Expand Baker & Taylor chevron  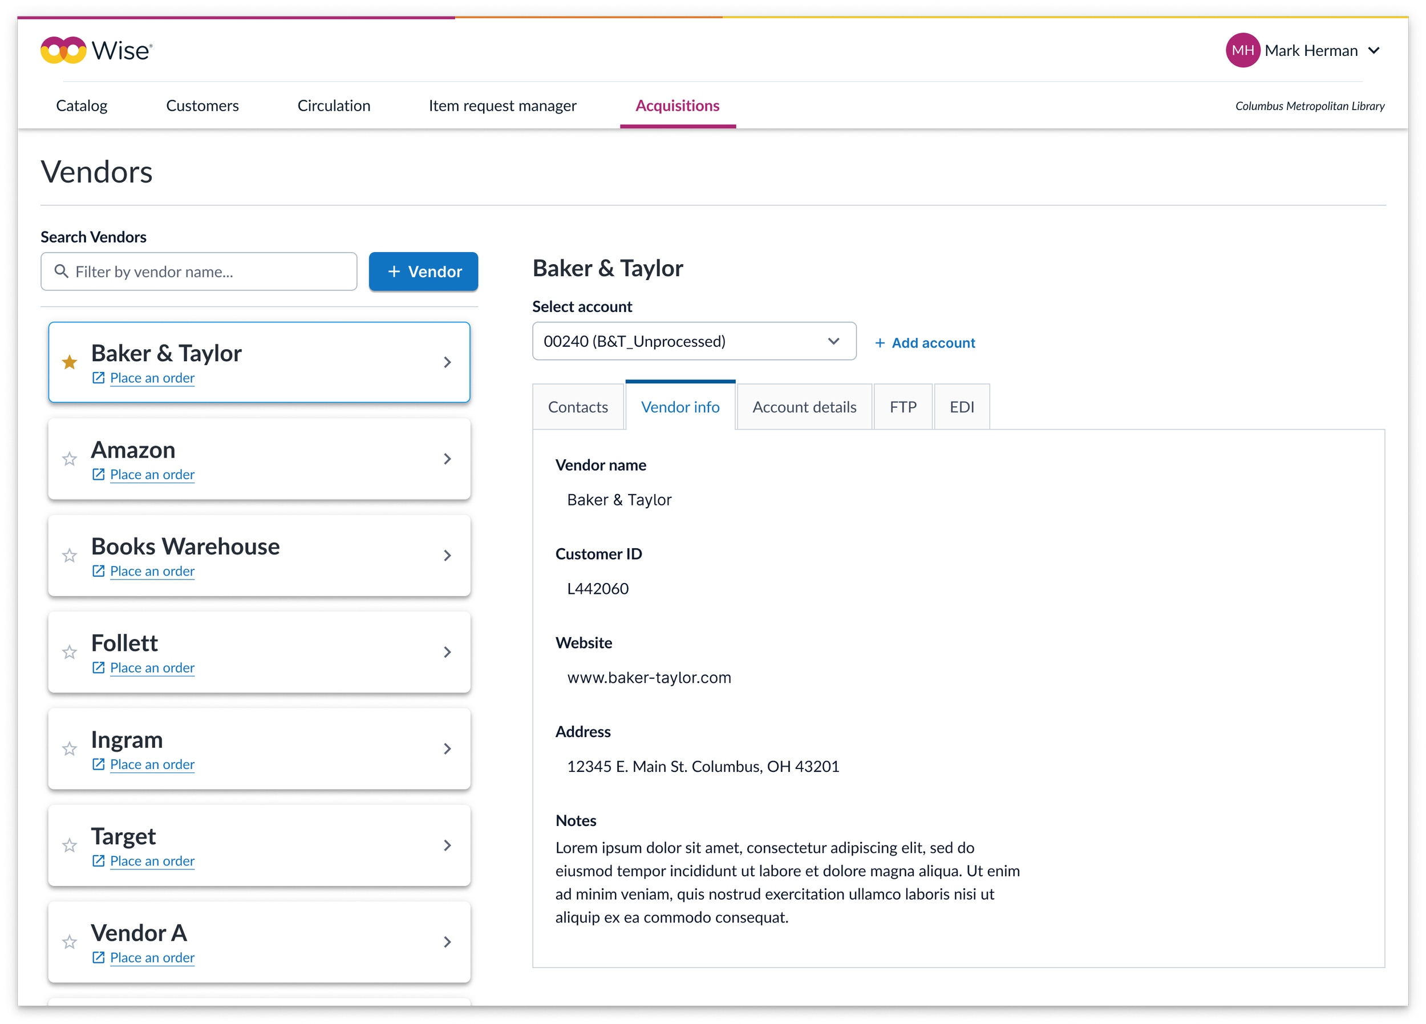click(x=447, y=362)
